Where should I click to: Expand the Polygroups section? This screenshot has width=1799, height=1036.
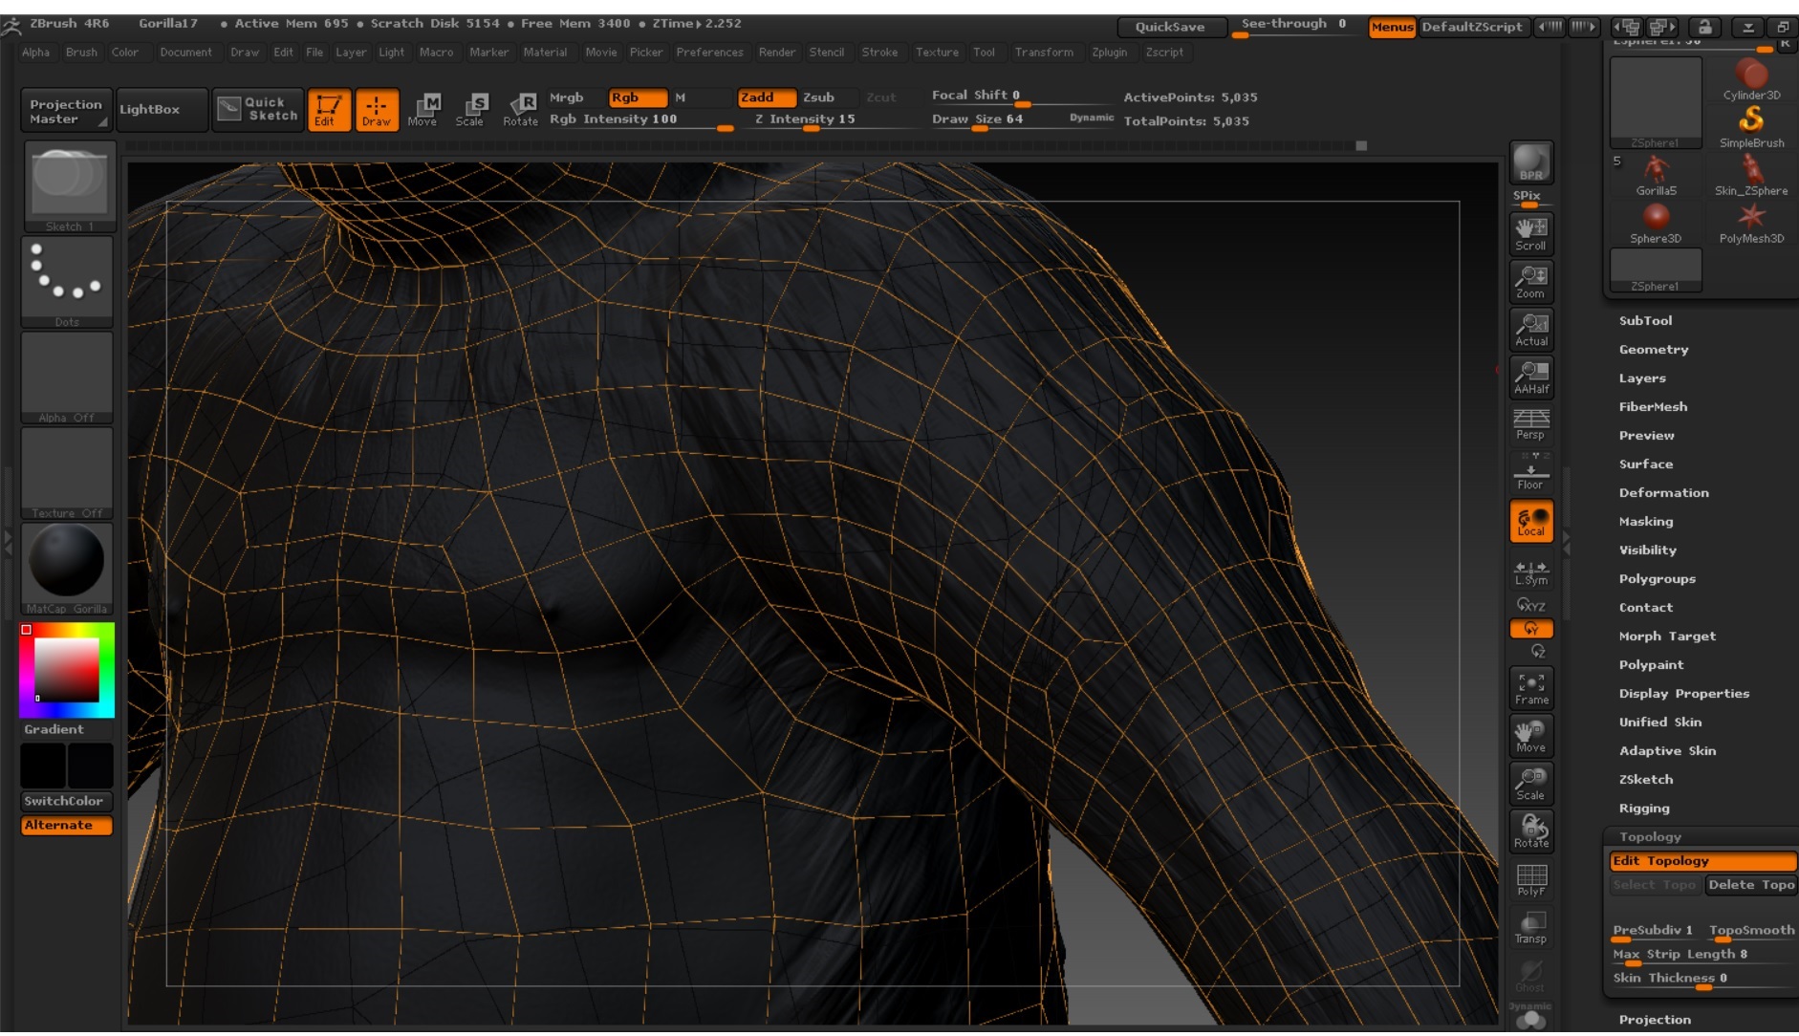click(1657, 579)
